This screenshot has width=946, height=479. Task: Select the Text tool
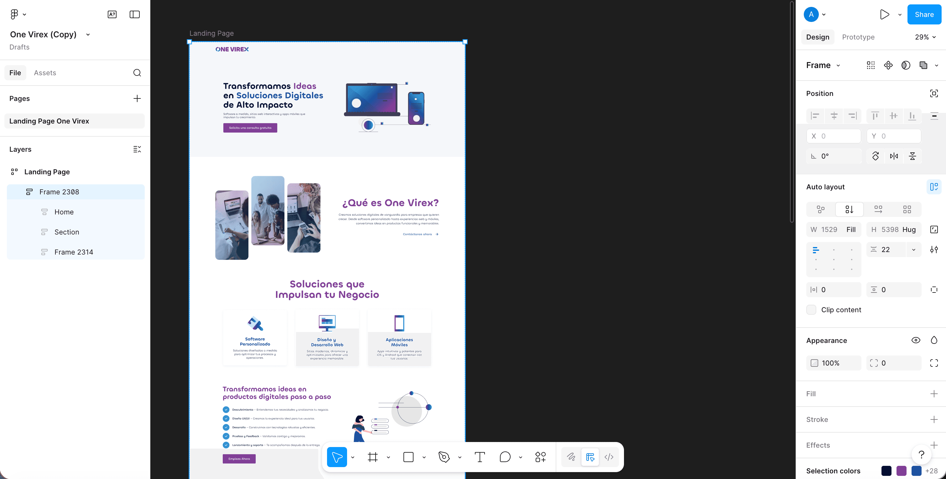click(479, 457)
